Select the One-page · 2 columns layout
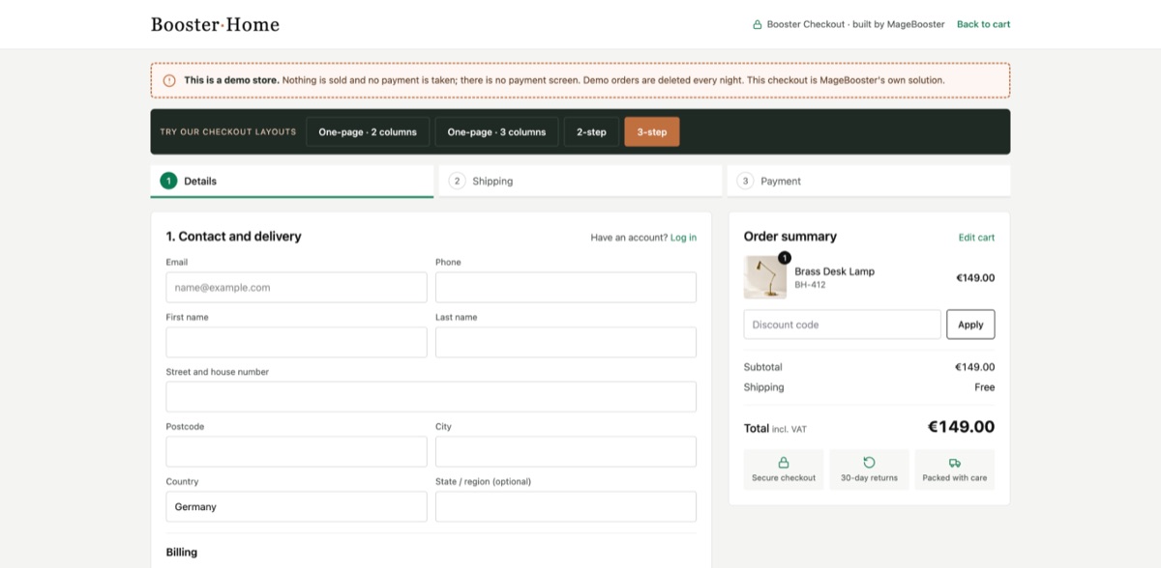Screen dimensions: 1161x568 368,131
